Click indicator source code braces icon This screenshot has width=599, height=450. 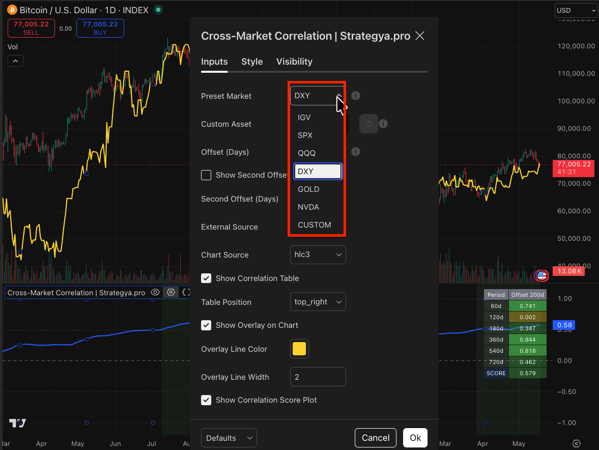click(186, 292)
